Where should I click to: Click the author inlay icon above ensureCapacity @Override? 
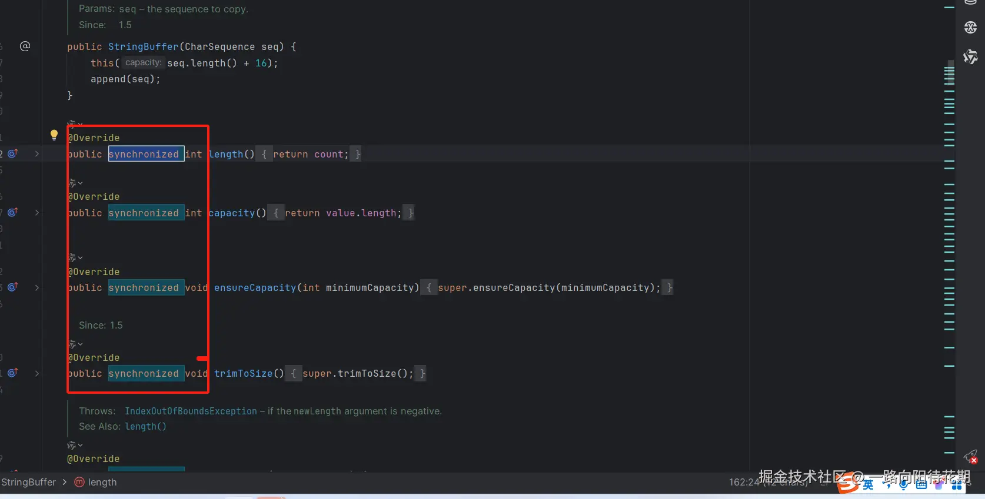[72, 258]
